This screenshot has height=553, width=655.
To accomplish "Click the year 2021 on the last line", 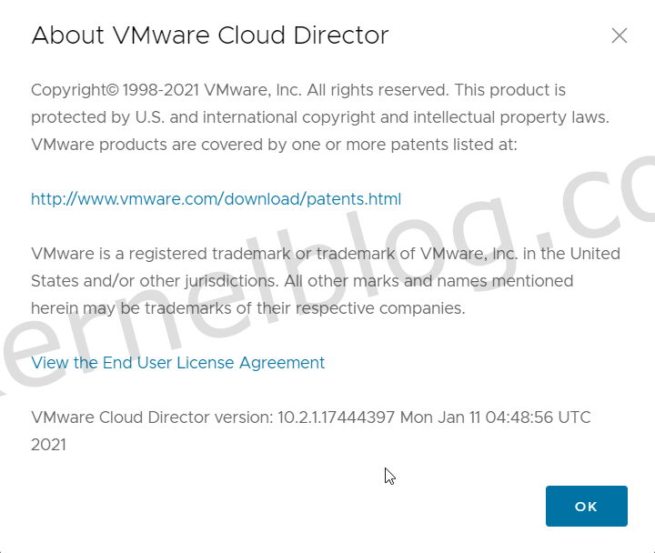I will [48, 445].
